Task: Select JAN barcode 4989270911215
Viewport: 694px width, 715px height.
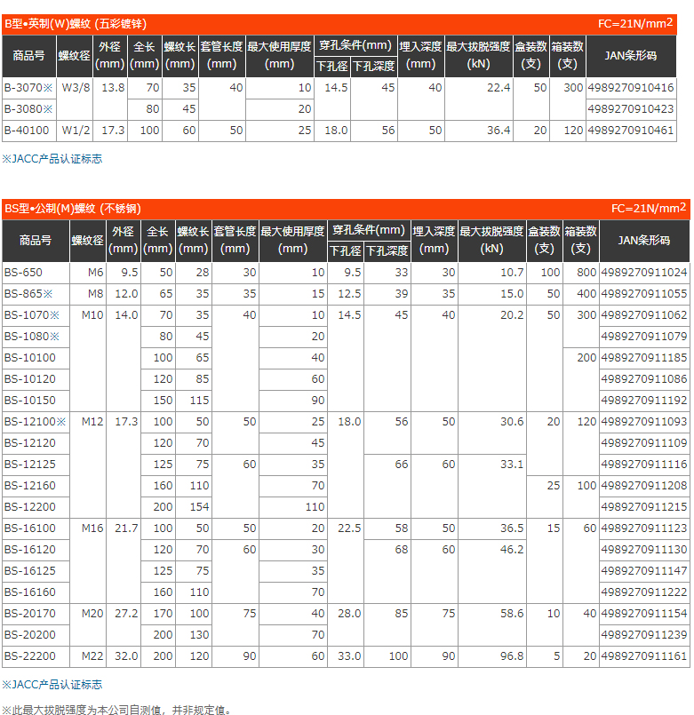Action: pyautogui.click(x=644, y=507)
